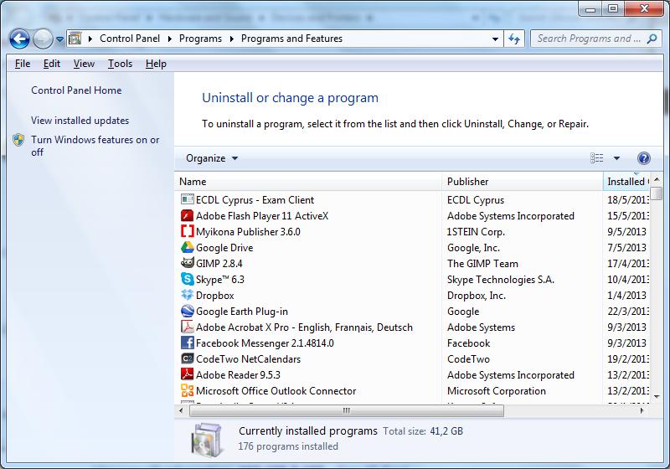Viewport: 670px width, 469px height.
Task: Open View installed updates link
Action: 80,121
